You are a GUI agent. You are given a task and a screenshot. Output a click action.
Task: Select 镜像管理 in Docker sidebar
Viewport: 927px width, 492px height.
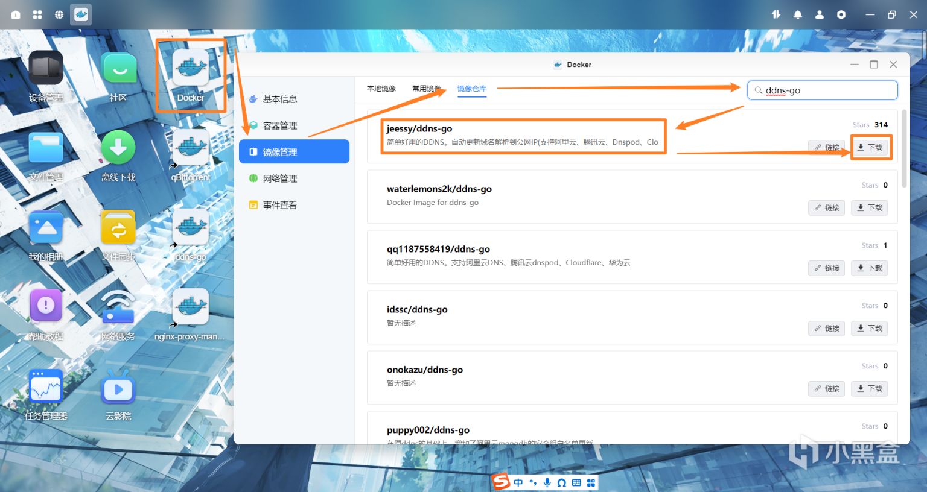point(294,151)
